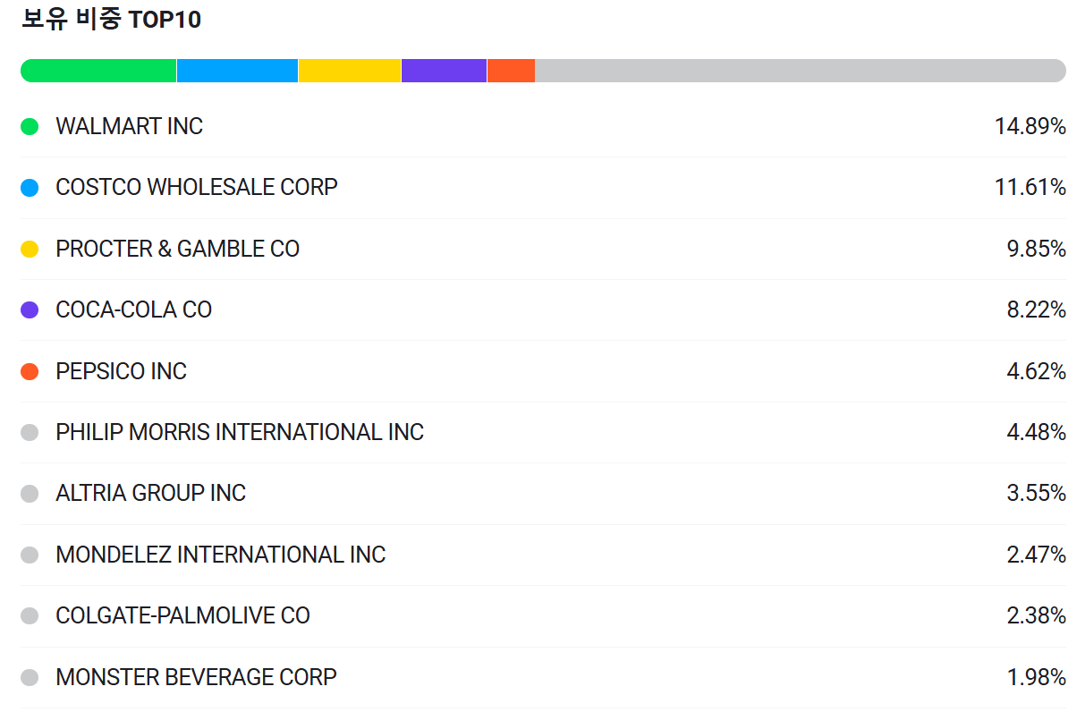Click the yellow dot beside PROCTER & GAMBLE CO

pos(30,250)
